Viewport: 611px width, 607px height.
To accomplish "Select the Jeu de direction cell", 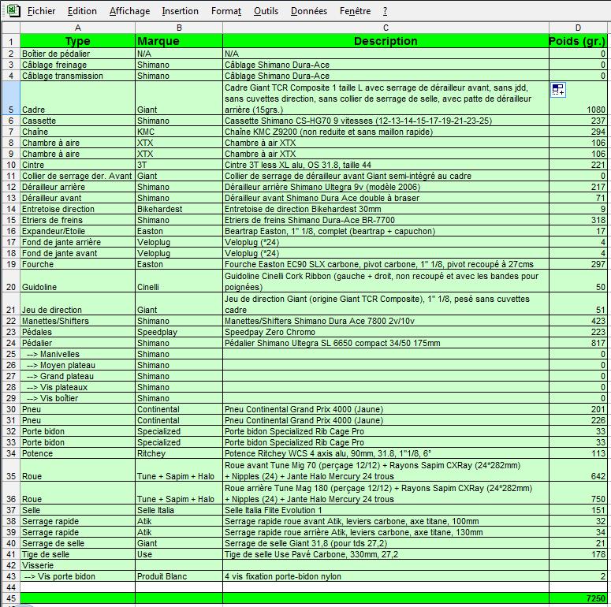I will pos(77,304).
